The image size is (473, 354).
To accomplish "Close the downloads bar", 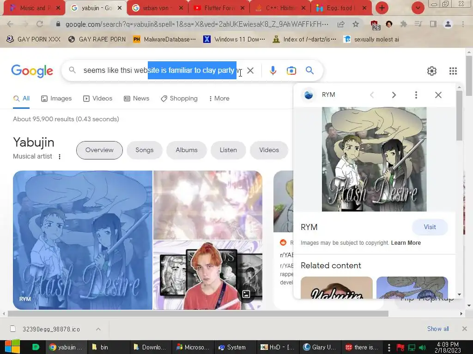I will tap(465, 329).
